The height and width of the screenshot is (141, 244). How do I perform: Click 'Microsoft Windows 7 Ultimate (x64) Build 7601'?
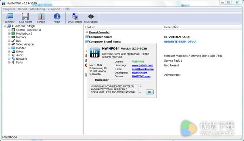coord(193,56)
